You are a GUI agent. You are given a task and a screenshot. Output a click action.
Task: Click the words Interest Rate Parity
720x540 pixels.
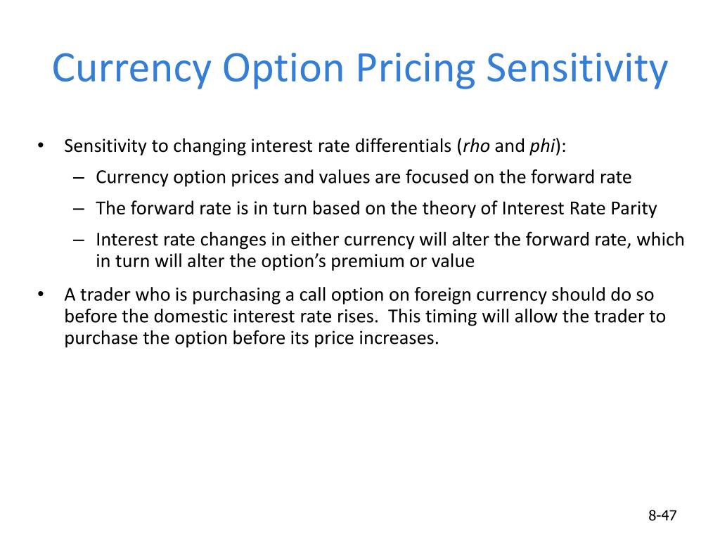point(579,208)
